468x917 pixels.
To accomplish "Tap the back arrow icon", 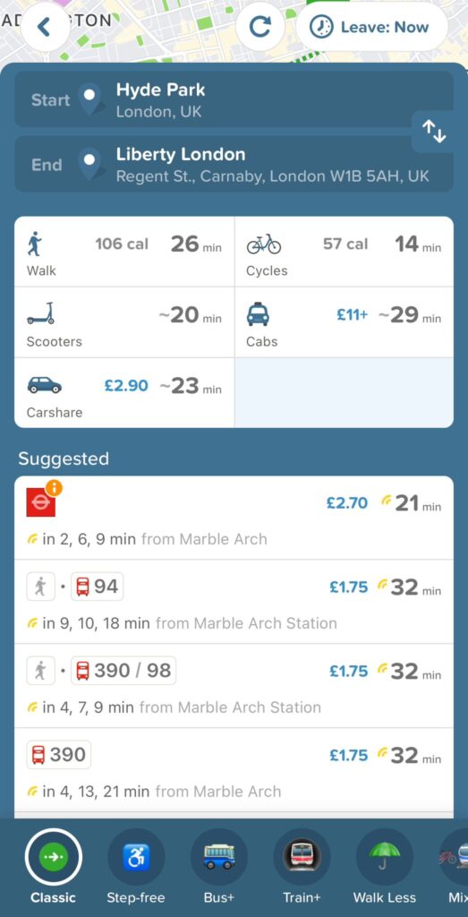I will coord(45,26).
